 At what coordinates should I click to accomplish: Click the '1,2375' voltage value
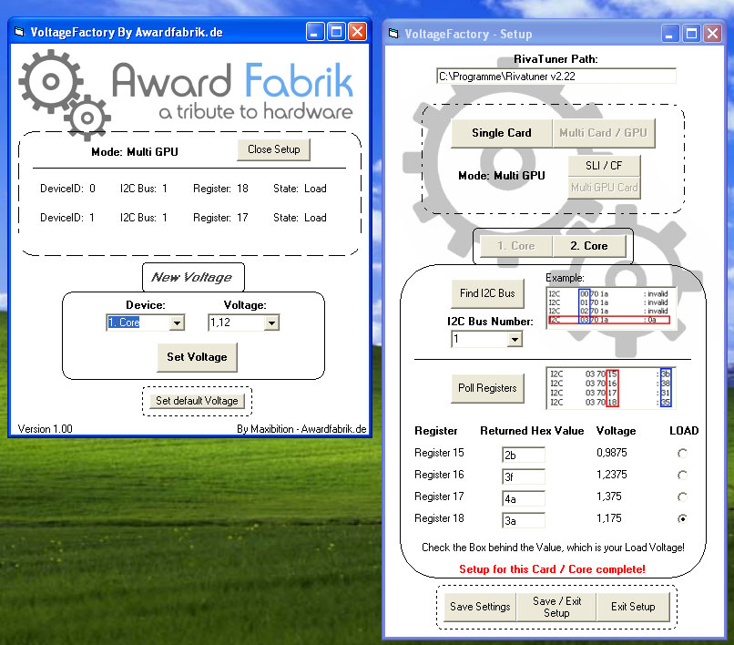click(x=611, y=475)
